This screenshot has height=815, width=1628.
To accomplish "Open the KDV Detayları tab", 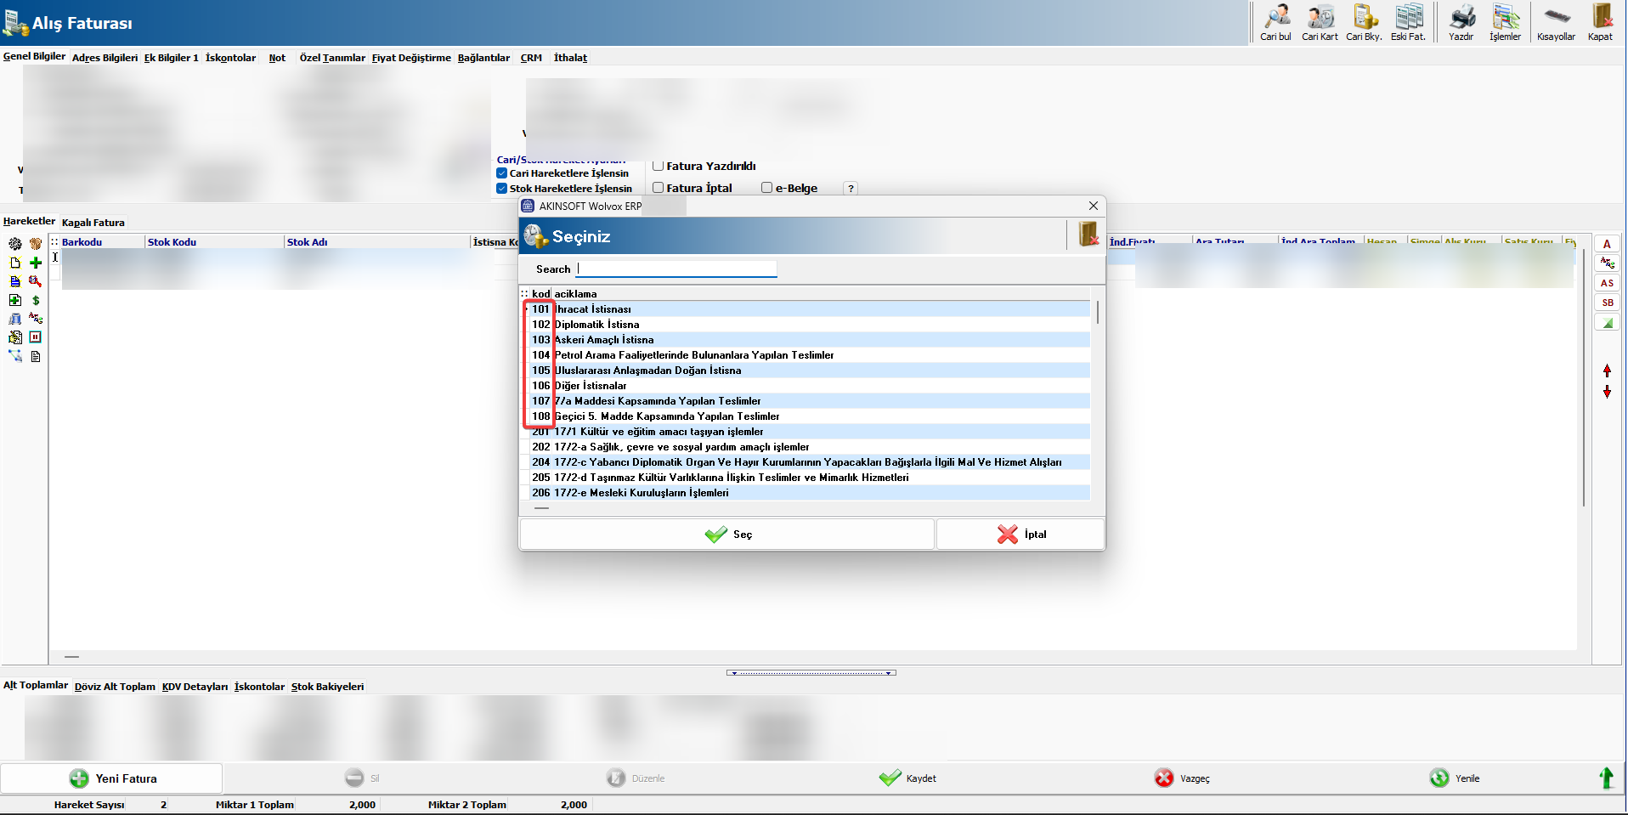I will coord(195,687).
